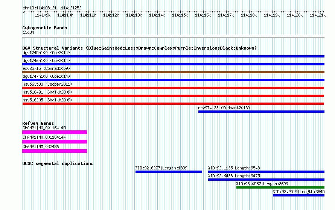The height and width of the screenshot is (210, 335).
Task: Click the 114112k ruler tick label
Action: 111,15
